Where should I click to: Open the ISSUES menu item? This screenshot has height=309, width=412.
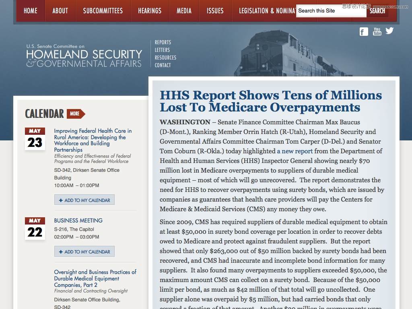215,11
